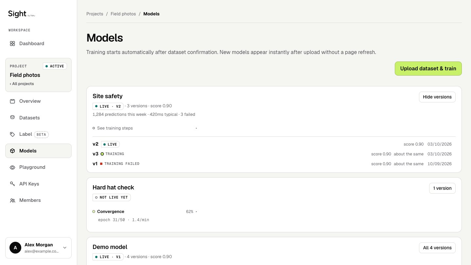Screen dimensions: 471x265
Task: Click the Playground eye icon
Action: point(12,167)
